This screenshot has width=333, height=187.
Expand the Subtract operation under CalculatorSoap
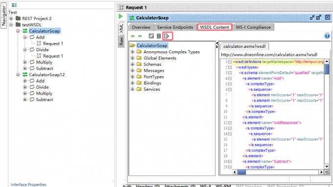coord(25,68)
